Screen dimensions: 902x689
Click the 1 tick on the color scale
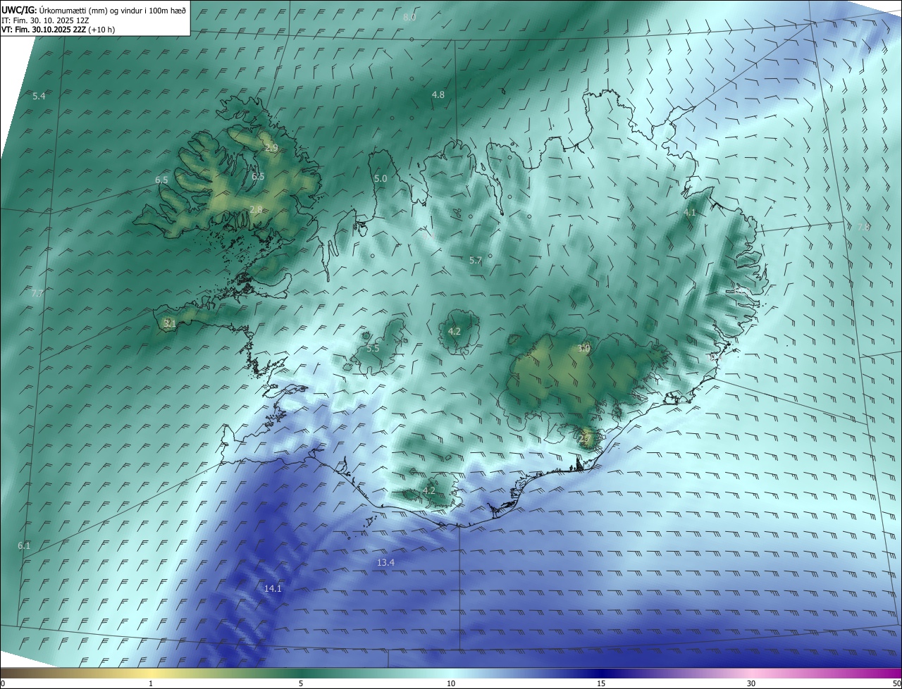151,683
